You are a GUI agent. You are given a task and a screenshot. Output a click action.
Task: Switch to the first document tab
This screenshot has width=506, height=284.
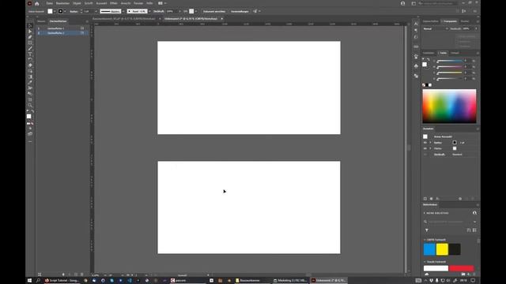pyautogui.click(x=123, y=19)
